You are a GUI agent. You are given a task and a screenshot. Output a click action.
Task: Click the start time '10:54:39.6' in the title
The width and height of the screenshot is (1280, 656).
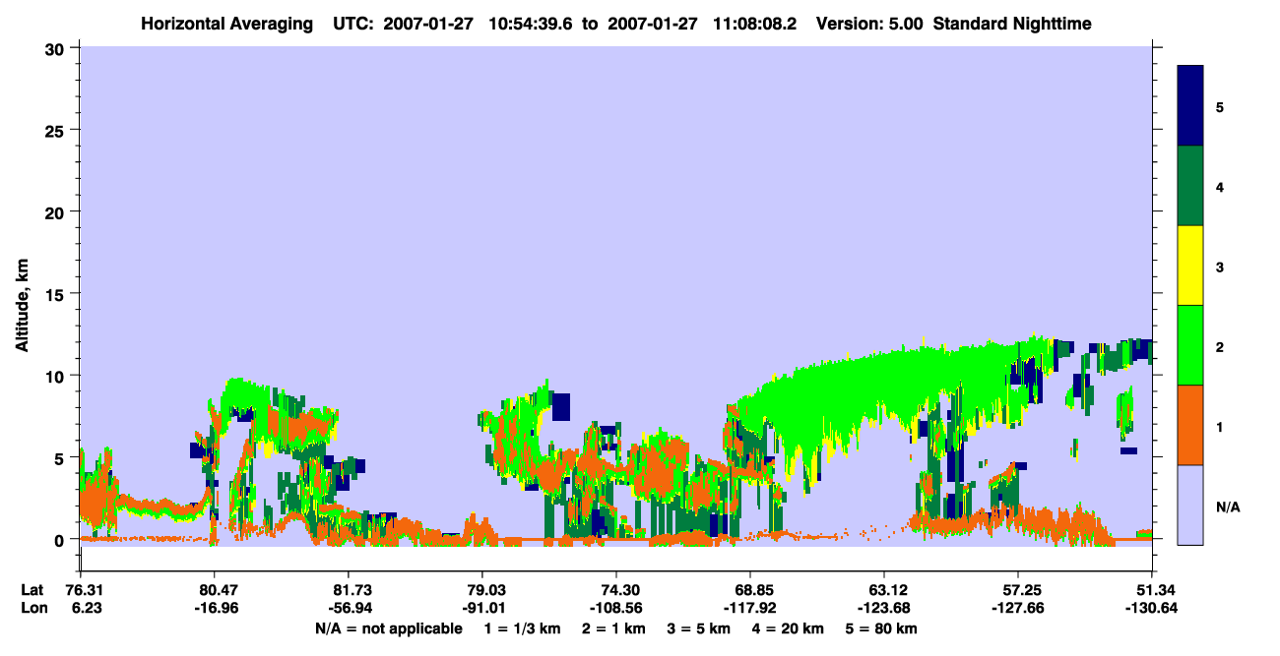coord(533,23)
